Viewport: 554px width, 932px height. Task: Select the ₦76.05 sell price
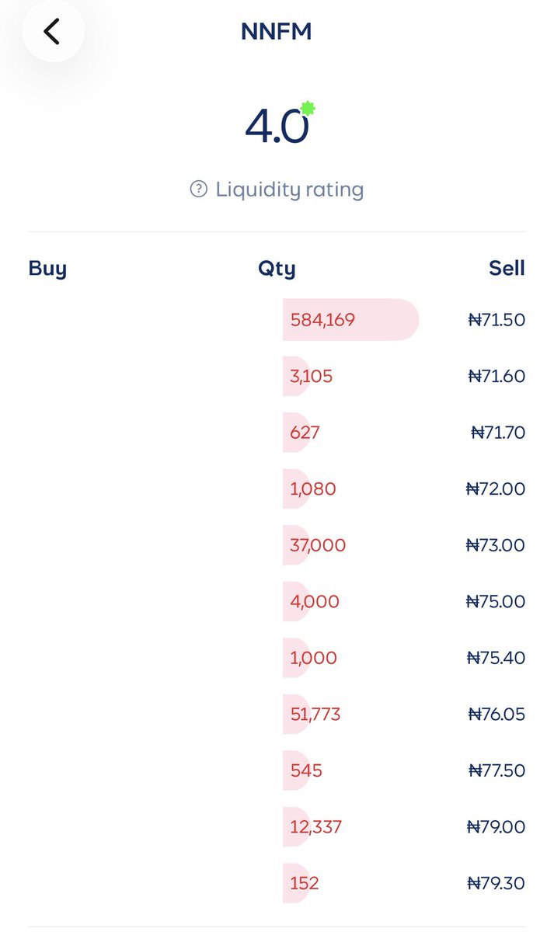click(x=497, y=715)
